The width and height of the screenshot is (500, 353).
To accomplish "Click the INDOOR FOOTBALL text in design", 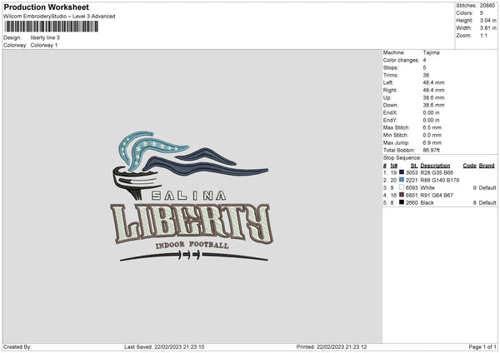I will 192,245.
